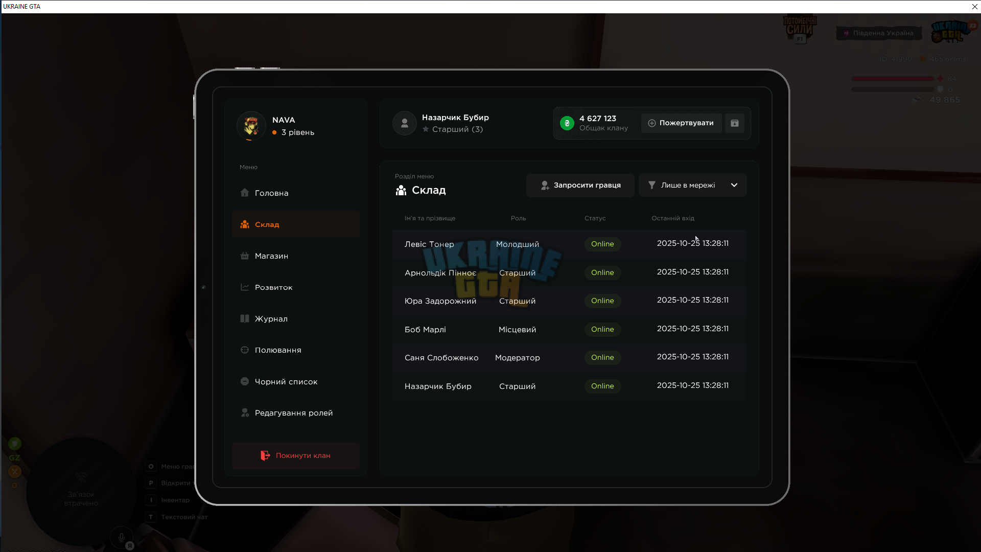Close the UKRAINE GTA window
The width and height of the screenshot is (981, 552).
tap(974, 7)
